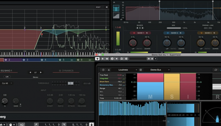221x126 pixels.
Task: Open the Stereo Bus channel dropdown
Action: (x=157, y=70)
